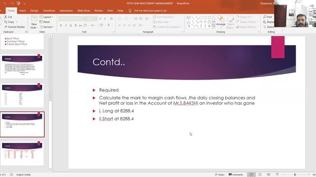Open the Shape Outline dropdown
Screen dimensions: 316x177
(x=246, y=22)
